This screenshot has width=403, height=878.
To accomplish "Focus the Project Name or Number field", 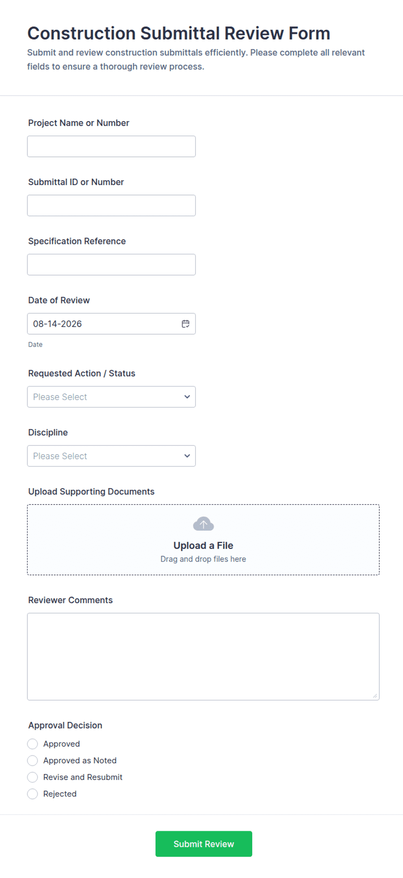I will tap(111, 146).
